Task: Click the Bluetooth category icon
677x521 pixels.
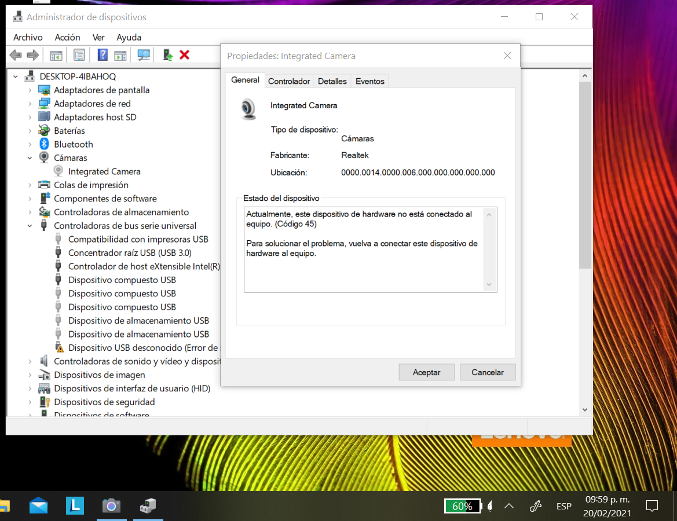Action: 44,144
